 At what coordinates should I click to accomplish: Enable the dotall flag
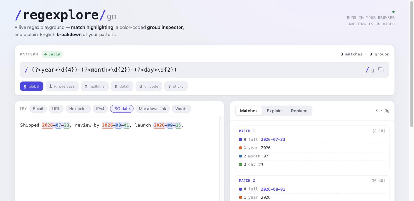click(x=122, y=86)
